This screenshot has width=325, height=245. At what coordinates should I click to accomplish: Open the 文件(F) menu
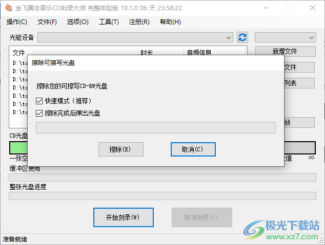point(47,22)
